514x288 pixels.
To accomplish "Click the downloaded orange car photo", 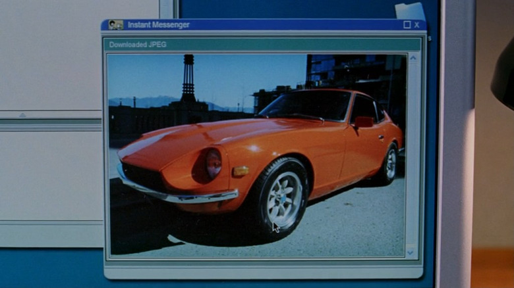I will [257, 155].
